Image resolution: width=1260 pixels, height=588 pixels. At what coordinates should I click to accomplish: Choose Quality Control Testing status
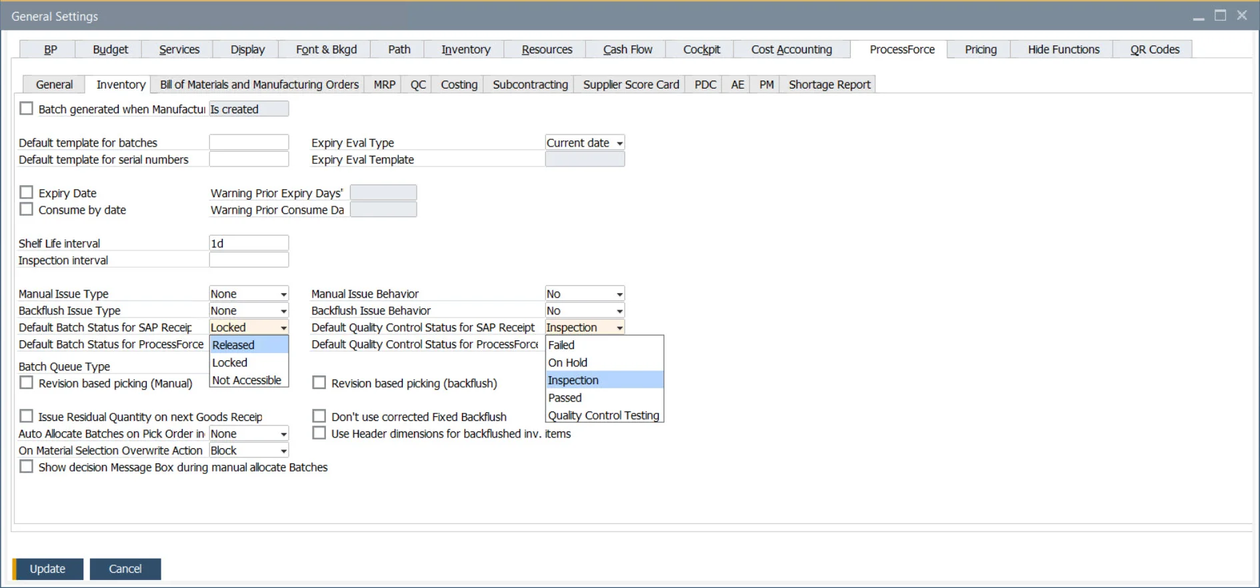[x=605, y=416]
